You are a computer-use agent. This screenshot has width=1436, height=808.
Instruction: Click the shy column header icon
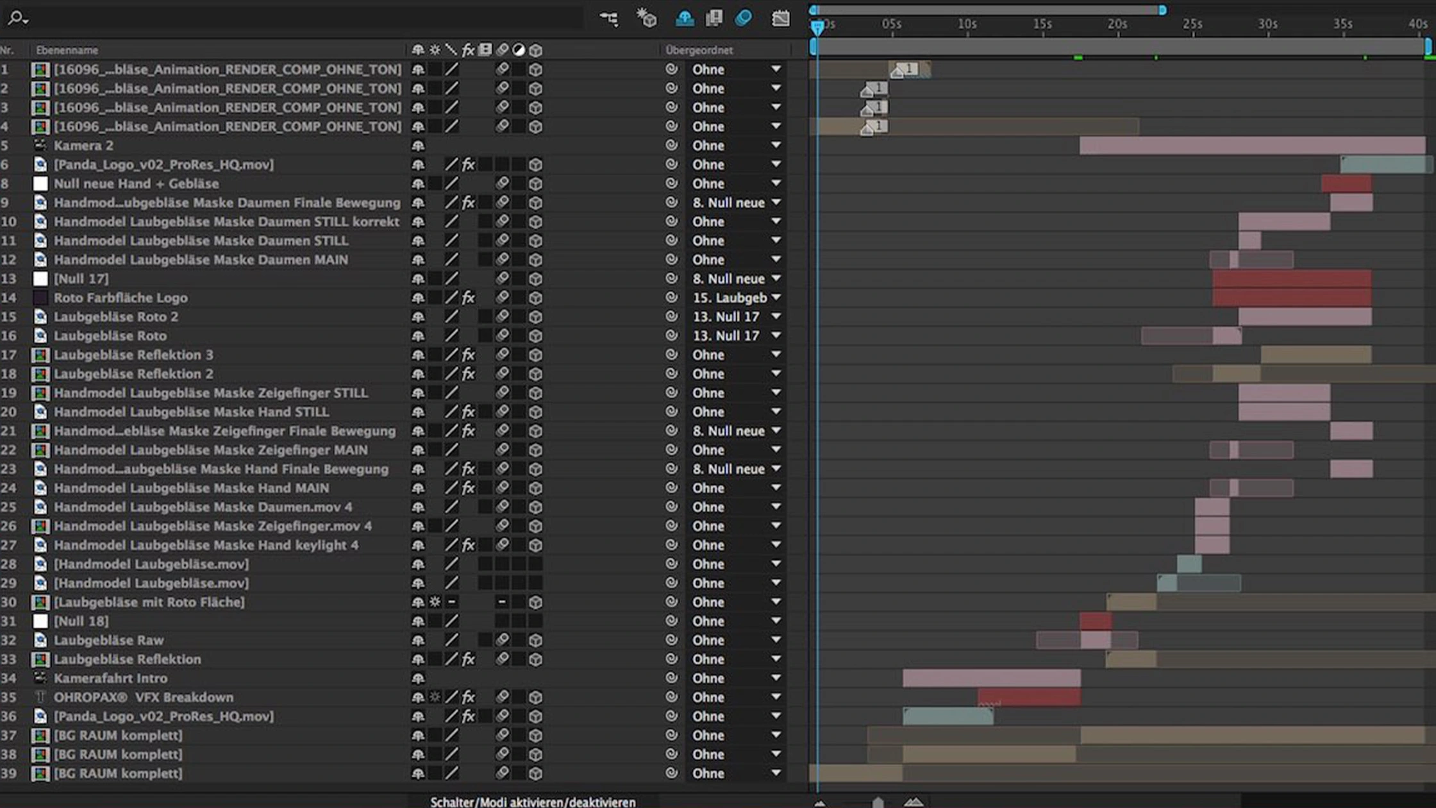coord(418,50)
